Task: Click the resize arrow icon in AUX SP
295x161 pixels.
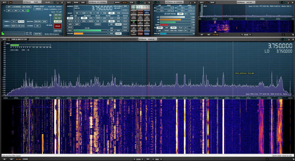Action: pos(293,35)
